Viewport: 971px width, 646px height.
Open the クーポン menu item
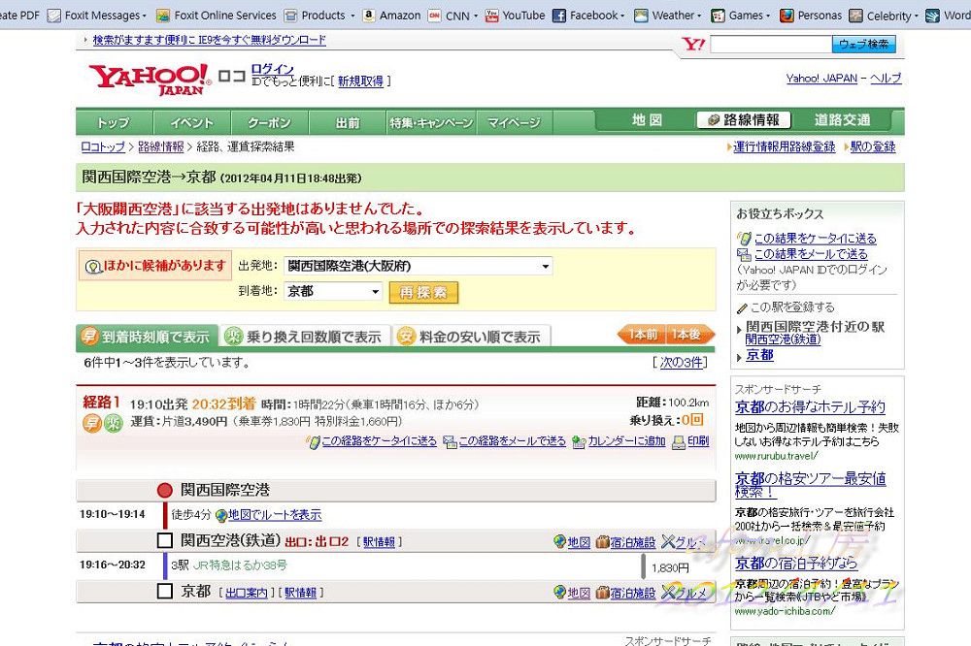click(269, 122)
